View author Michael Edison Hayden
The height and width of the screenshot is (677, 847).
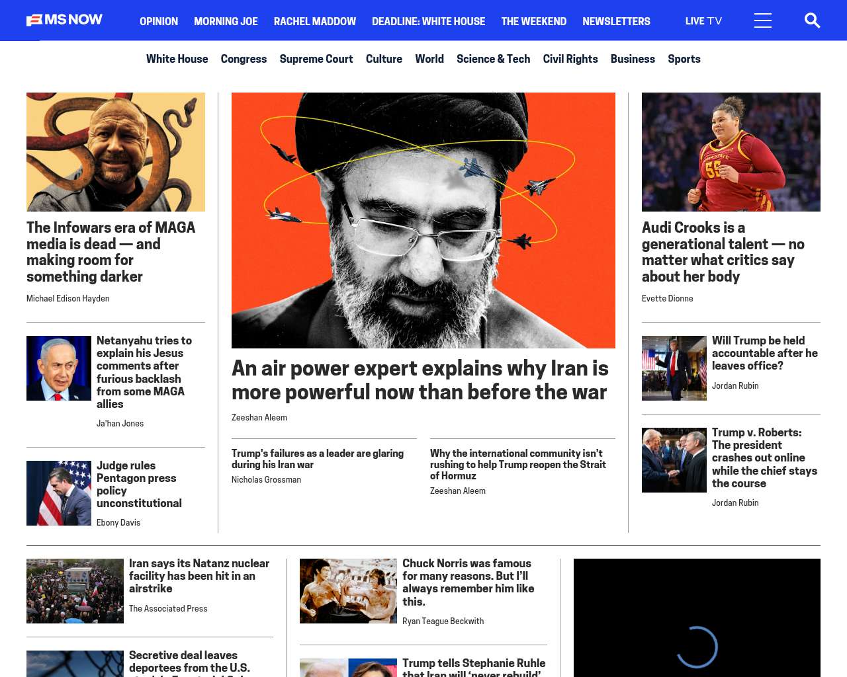pos(68,299)
